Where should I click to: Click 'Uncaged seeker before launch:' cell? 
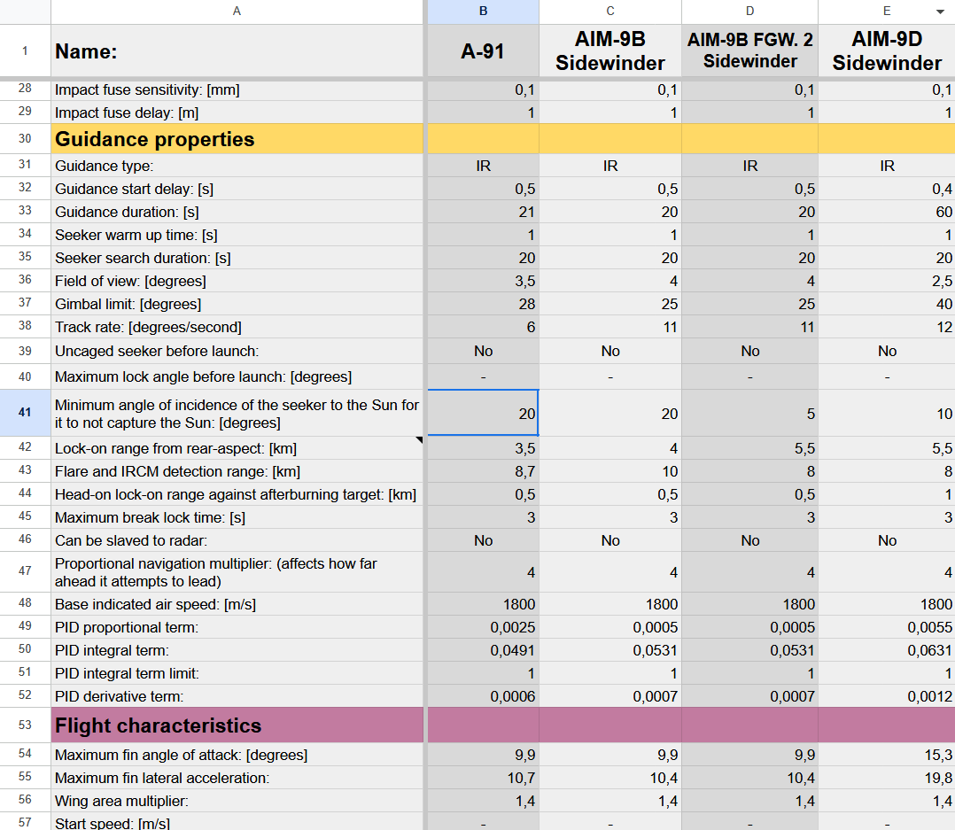pos(237,352)
